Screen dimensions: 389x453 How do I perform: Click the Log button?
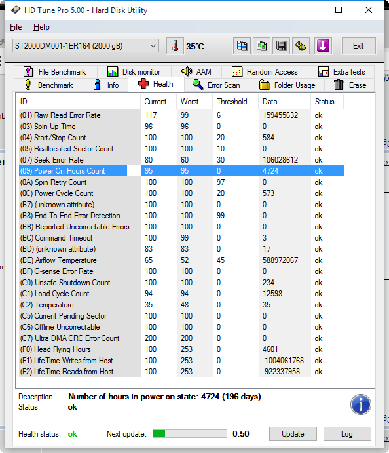pyautogui.click(x=347, y=433)
